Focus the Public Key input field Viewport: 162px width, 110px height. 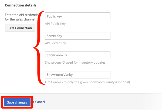point(78,16)
